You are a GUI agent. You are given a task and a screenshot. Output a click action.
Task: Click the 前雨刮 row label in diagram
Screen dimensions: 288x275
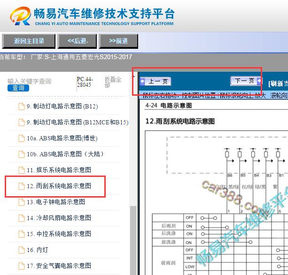pos(168,263)
